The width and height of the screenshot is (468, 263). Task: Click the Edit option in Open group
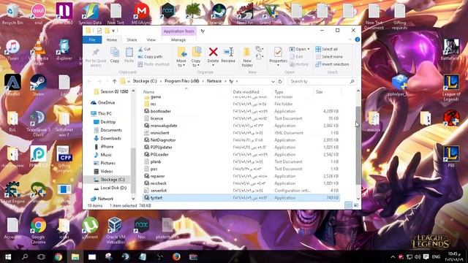pyautogui.click(x=296, y=57)
